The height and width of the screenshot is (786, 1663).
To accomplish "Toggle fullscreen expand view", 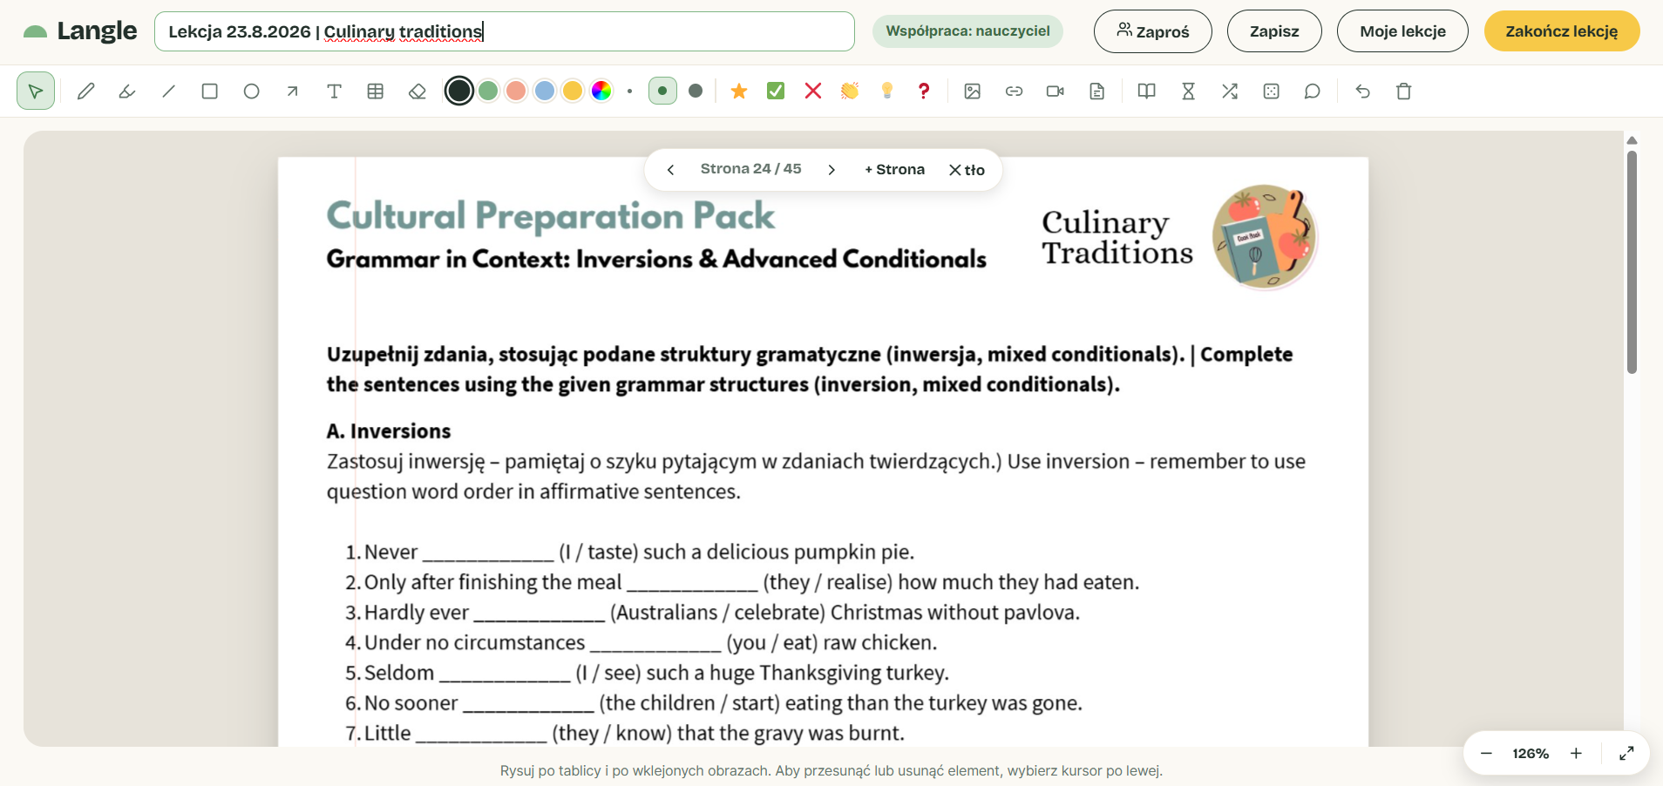I will [1626, 754].
